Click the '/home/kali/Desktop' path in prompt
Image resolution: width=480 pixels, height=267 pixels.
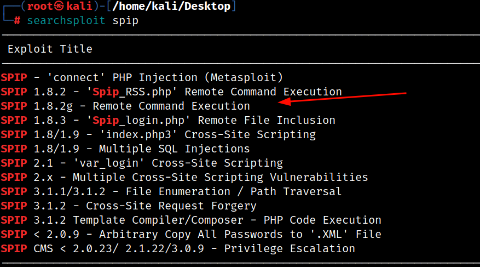click(x=171, y=6)
